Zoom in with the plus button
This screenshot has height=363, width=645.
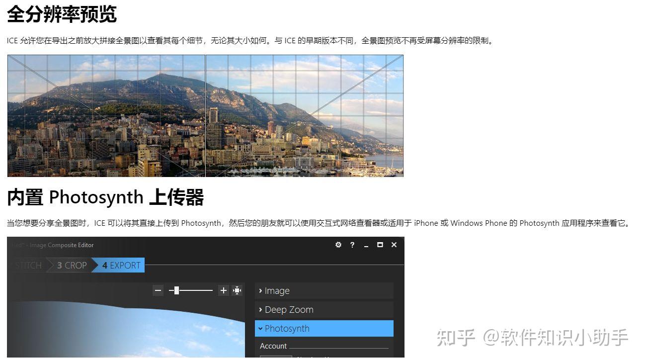click(x=224, y=290)
